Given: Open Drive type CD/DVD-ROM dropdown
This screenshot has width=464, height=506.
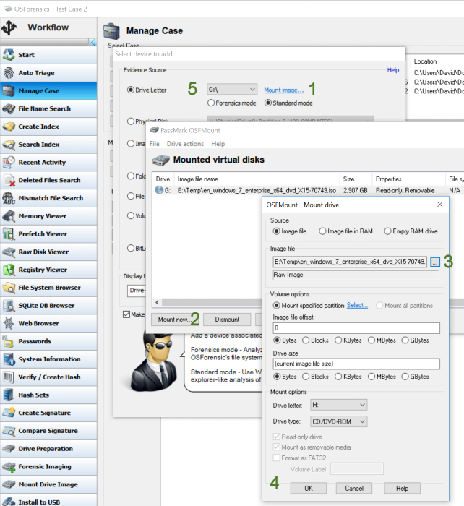Looking at the screenshot, I should pyautogui.click(x=338, y=421).
